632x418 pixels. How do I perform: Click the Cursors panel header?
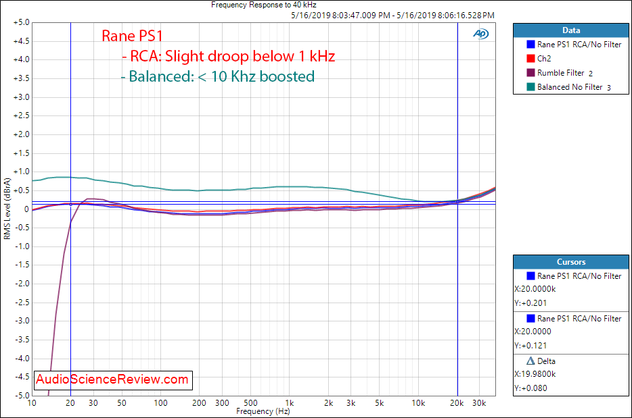coord(570,262)
